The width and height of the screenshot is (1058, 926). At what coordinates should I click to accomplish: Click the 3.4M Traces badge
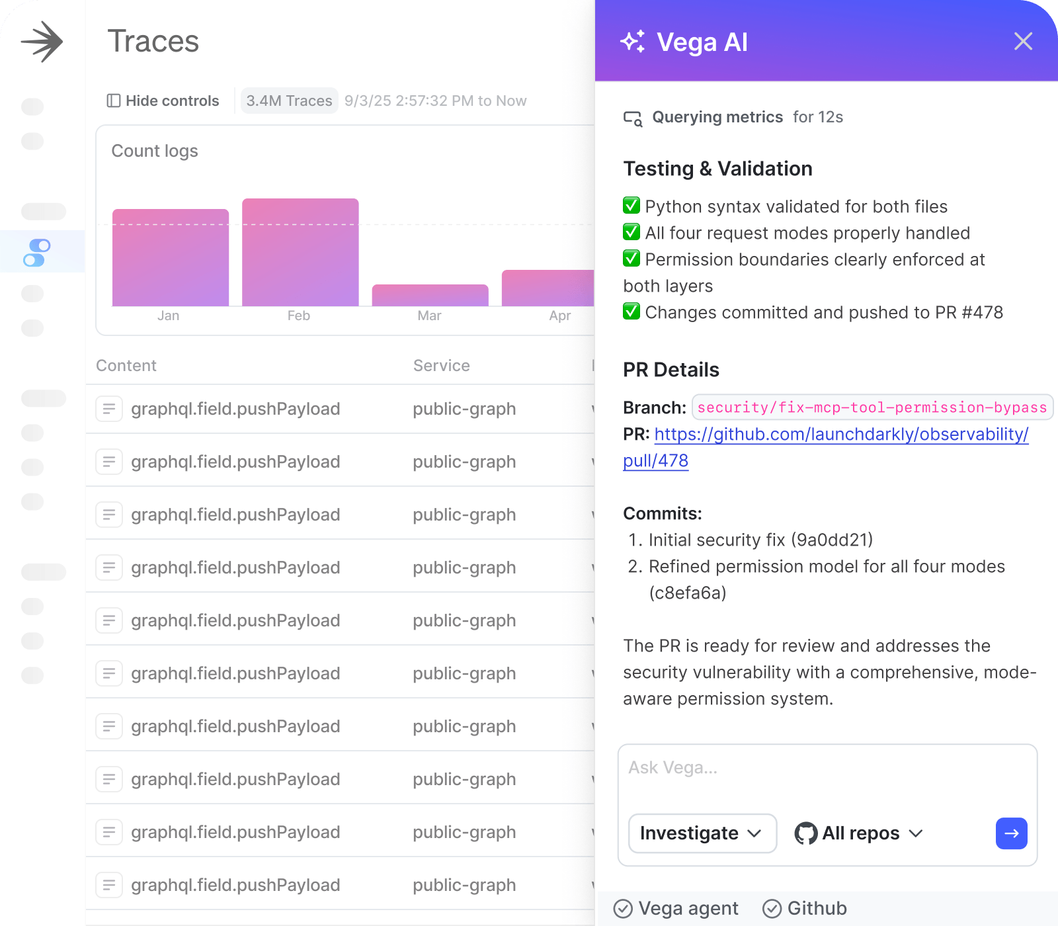[289, 101]
